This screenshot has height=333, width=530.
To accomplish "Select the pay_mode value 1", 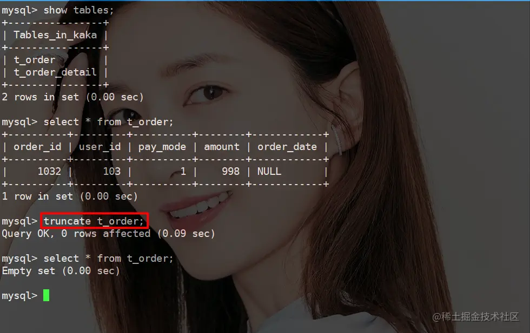I will [x=183, y=172].
